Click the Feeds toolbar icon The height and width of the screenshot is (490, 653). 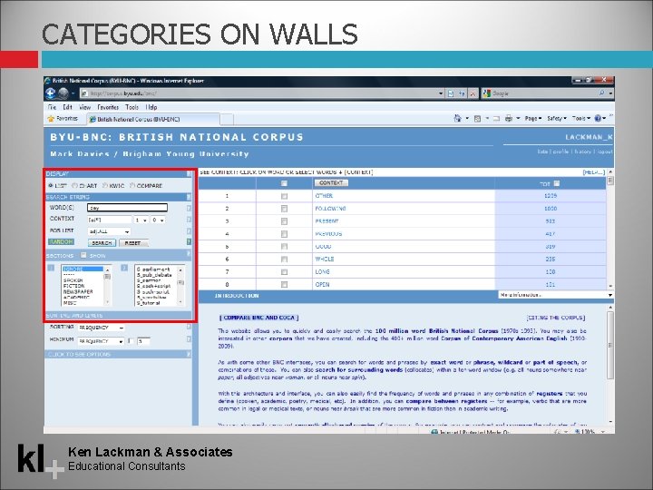click(478, 119)
